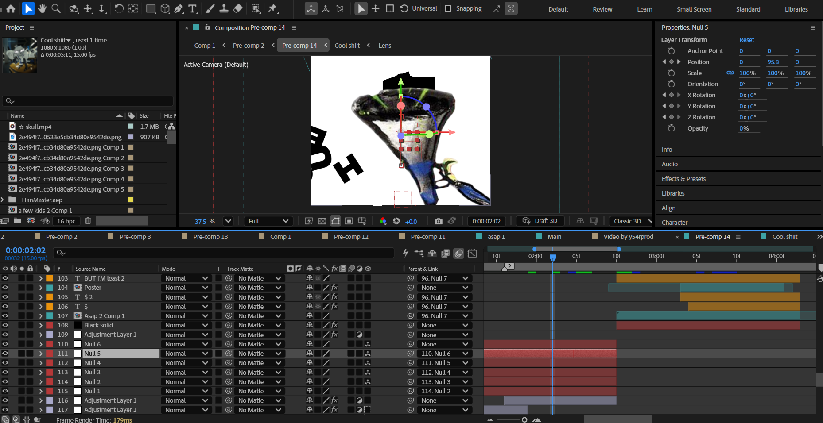Open the magnification ratio dropdown
The width and height of the screenshot is (823, 423).
228,221
